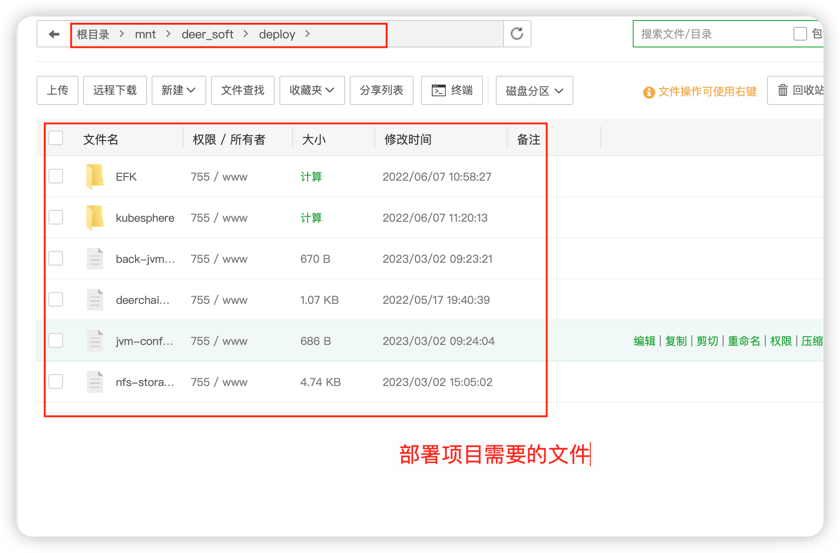840x553 pixels.
Task: Click the EFK folder name
Action: coord(126,177)
